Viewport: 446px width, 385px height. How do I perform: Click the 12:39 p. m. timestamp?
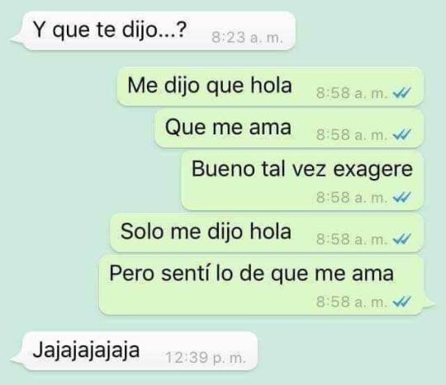click(x=206, y=358)
